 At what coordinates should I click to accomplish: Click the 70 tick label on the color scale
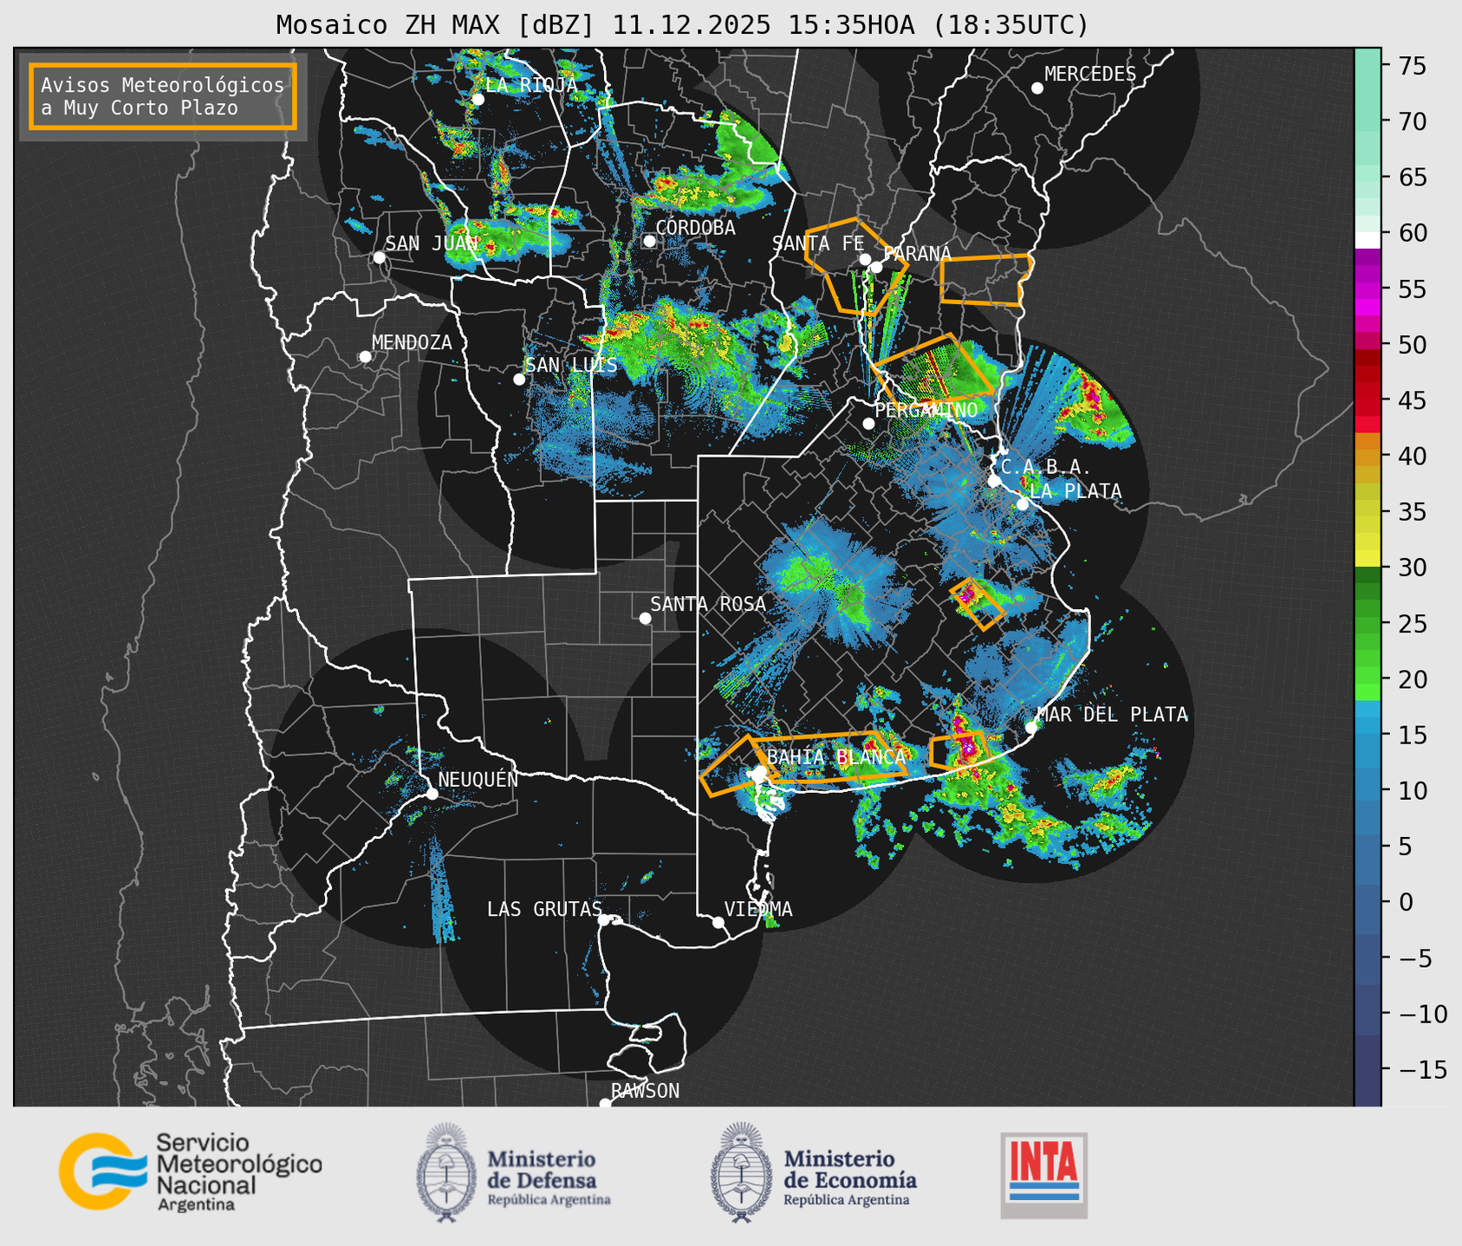coord(1413,121)
